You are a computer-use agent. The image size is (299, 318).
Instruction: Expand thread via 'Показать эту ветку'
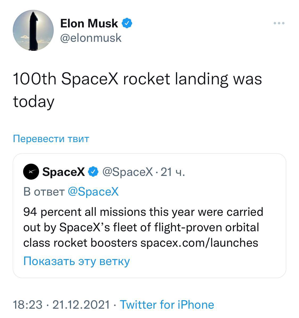click(x=77, y=261)
